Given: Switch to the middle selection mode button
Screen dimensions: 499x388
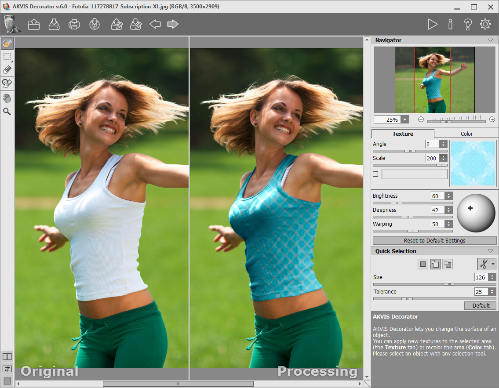Looking at the screenshot, I should click(435, 264).
